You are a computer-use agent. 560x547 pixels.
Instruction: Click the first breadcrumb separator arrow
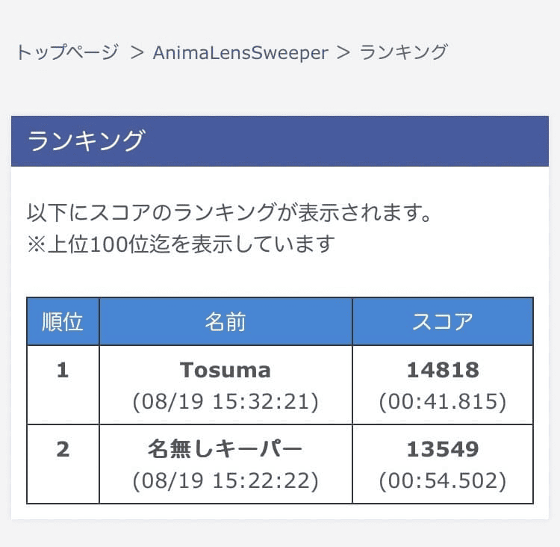point(137,52)
